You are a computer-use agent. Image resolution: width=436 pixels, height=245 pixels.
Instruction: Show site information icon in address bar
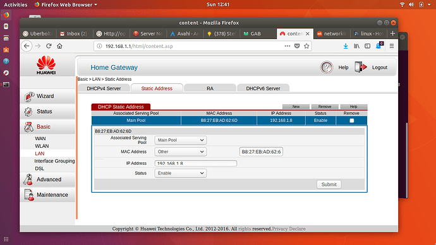click(99, 46)
